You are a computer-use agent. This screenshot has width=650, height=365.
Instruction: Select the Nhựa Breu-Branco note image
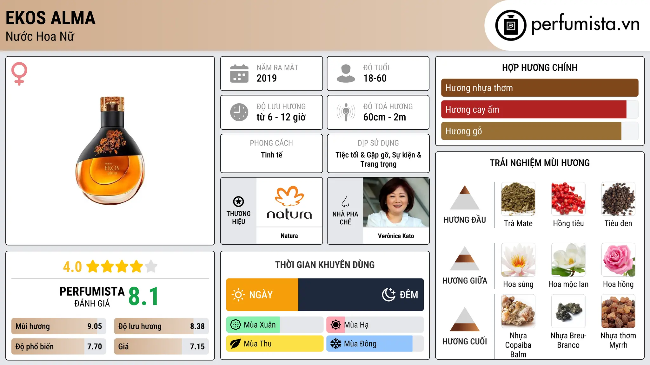coord(568,311)
